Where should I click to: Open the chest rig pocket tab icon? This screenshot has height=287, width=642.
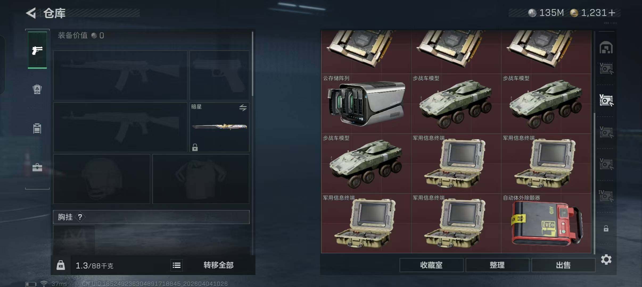pyautogui.click(x=37, y=128)
